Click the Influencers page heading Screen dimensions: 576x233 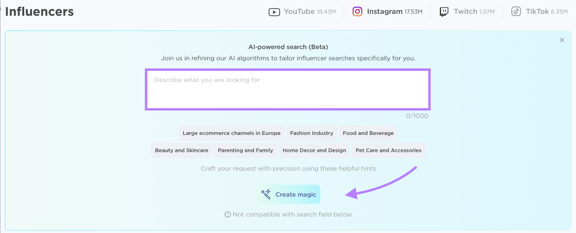[x=39, y=11]
